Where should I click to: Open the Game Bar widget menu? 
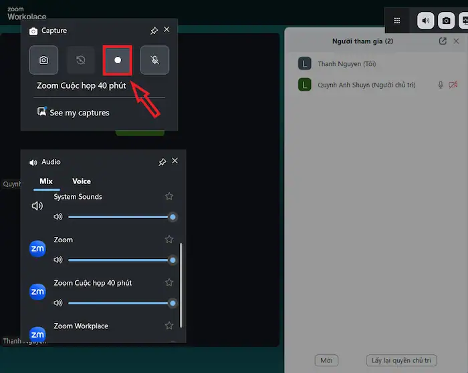click(x=397, y=21)
